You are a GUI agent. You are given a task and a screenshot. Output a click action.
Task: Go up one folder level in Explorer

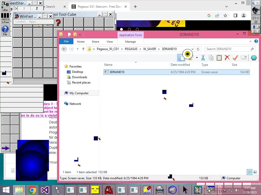83,49
